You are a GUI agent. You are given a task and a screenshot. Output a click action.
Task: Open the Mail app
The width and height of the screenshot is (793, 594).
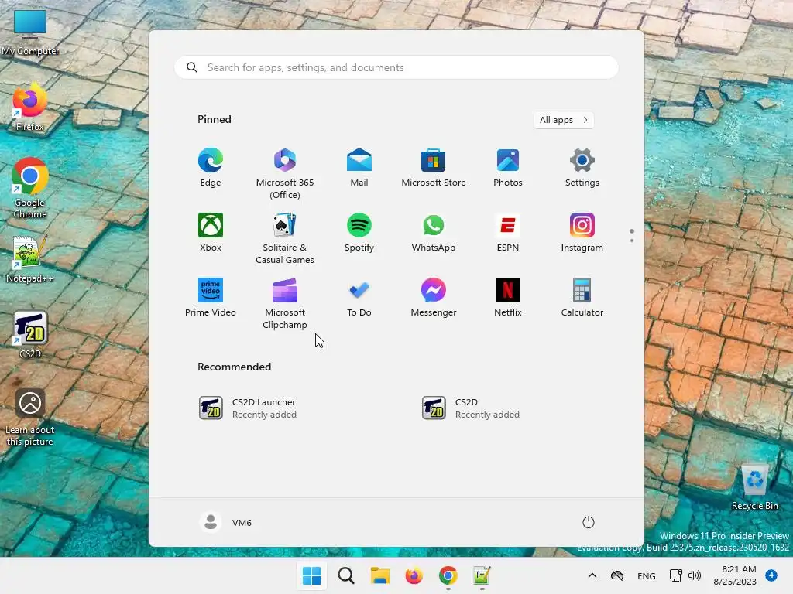tap(359, 168)
